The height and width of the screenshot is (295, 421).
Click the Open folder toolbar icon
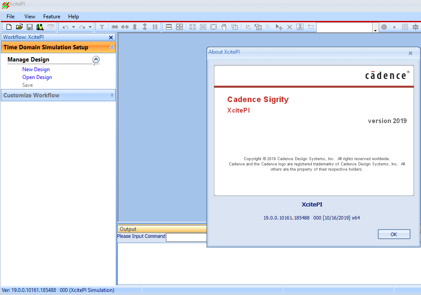pyautogui.click(x=19, y=27)
